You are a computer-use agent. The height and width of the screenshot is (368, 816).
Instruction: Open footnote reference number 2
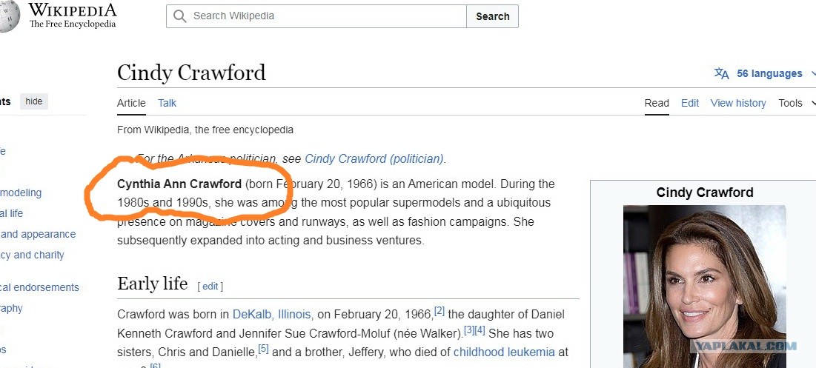coord(439,311)
